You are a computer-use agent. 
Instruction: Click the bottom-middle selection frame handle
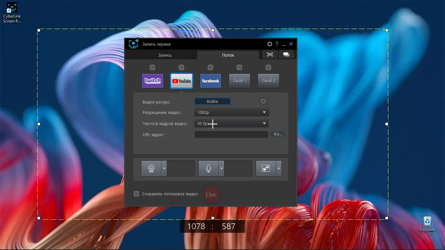pos(213,218)
